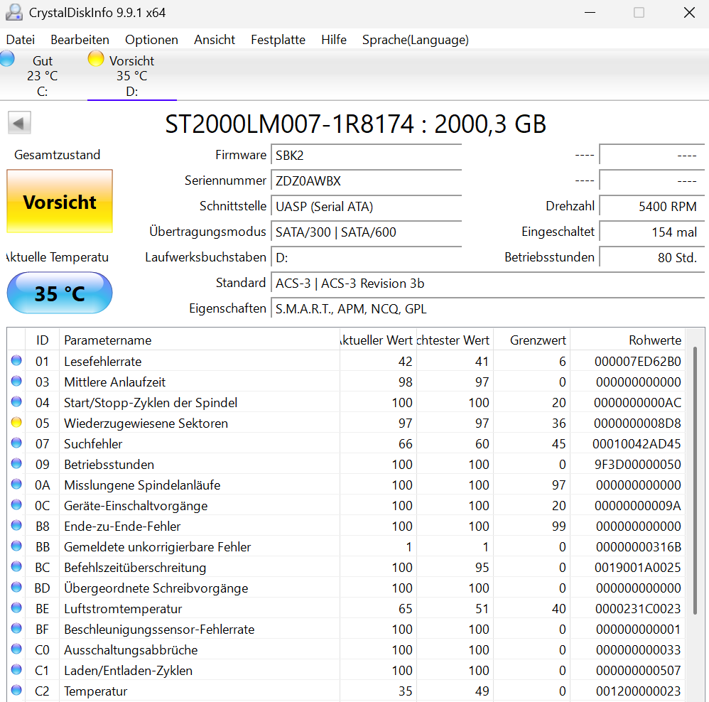Select the yellow Vorsicht status orb for drive D:
The height and width of the screenshot is (702, 709).
pos(96,58)
